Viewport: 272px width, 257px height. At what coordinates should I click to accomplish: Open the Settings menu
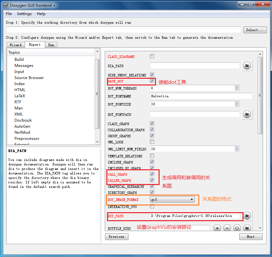[24, 14]
